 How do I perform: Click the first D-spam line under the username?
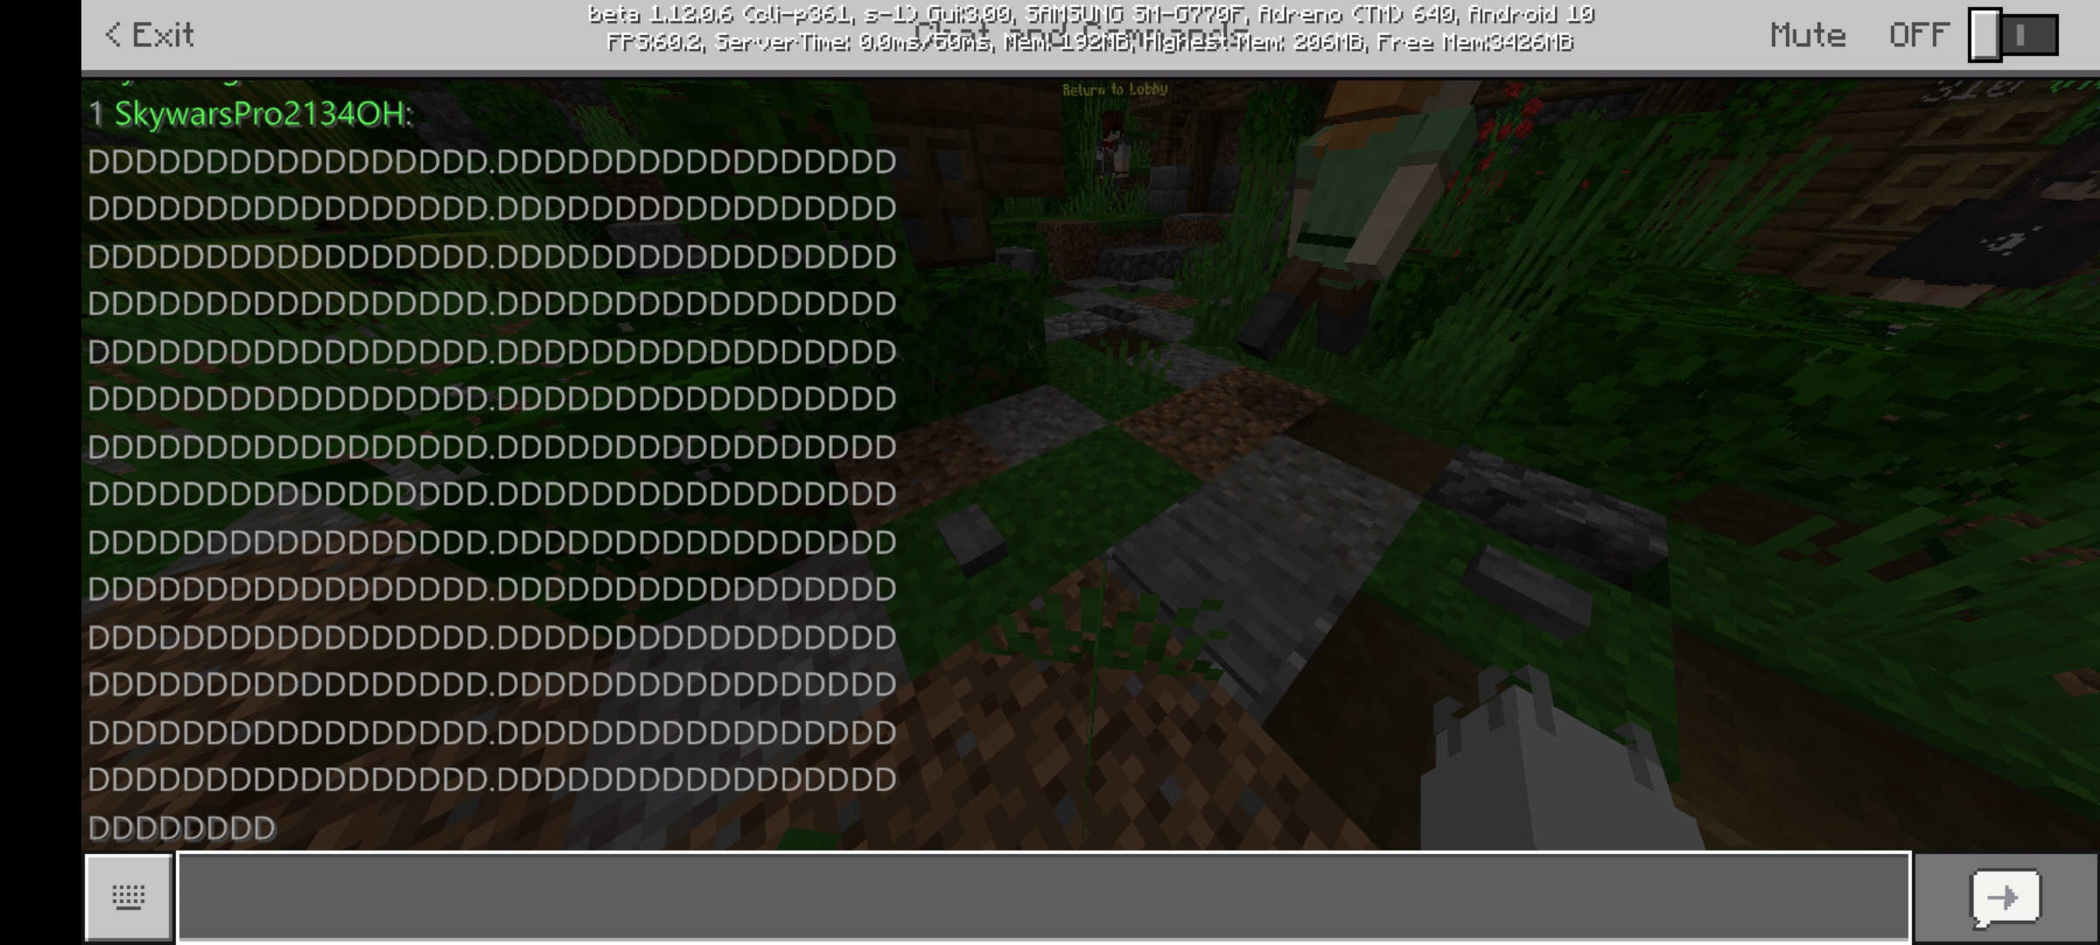pos(492,162)
